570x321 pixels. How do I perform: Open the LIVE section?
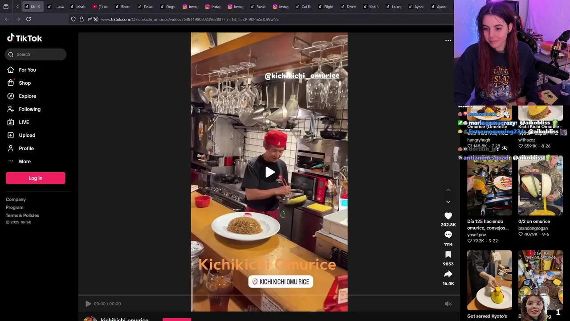point(24,122)
